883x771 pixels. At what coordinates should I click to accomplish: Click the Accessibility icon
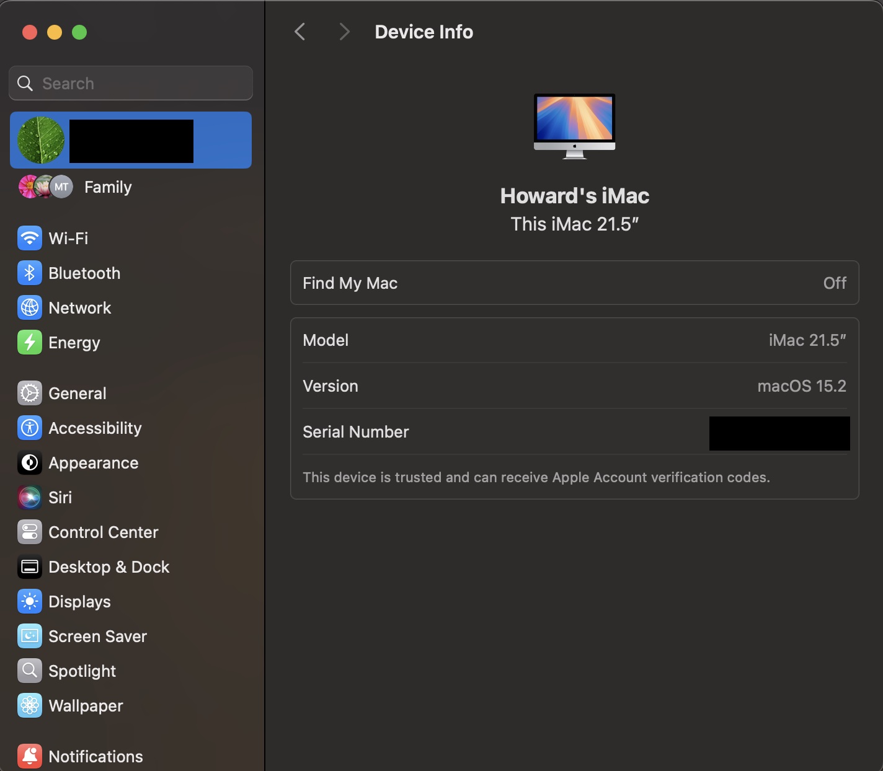click(30, 428)
